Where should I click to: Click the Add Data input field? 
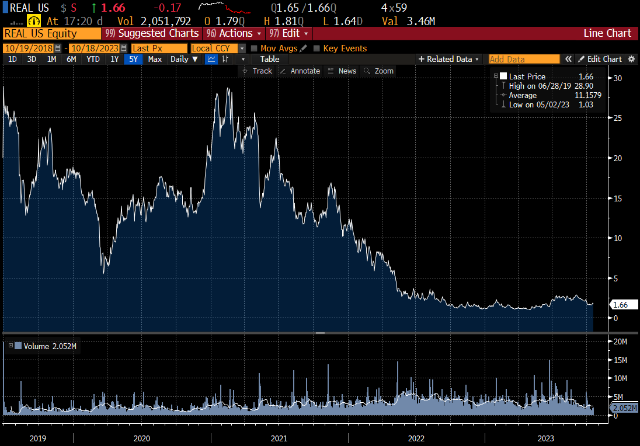524,59
